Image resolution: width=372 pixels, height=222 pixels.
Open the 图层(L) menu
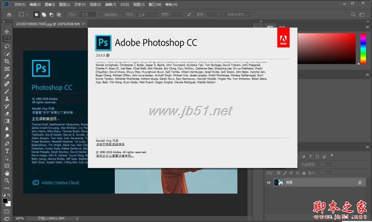[x=65, y=5]
